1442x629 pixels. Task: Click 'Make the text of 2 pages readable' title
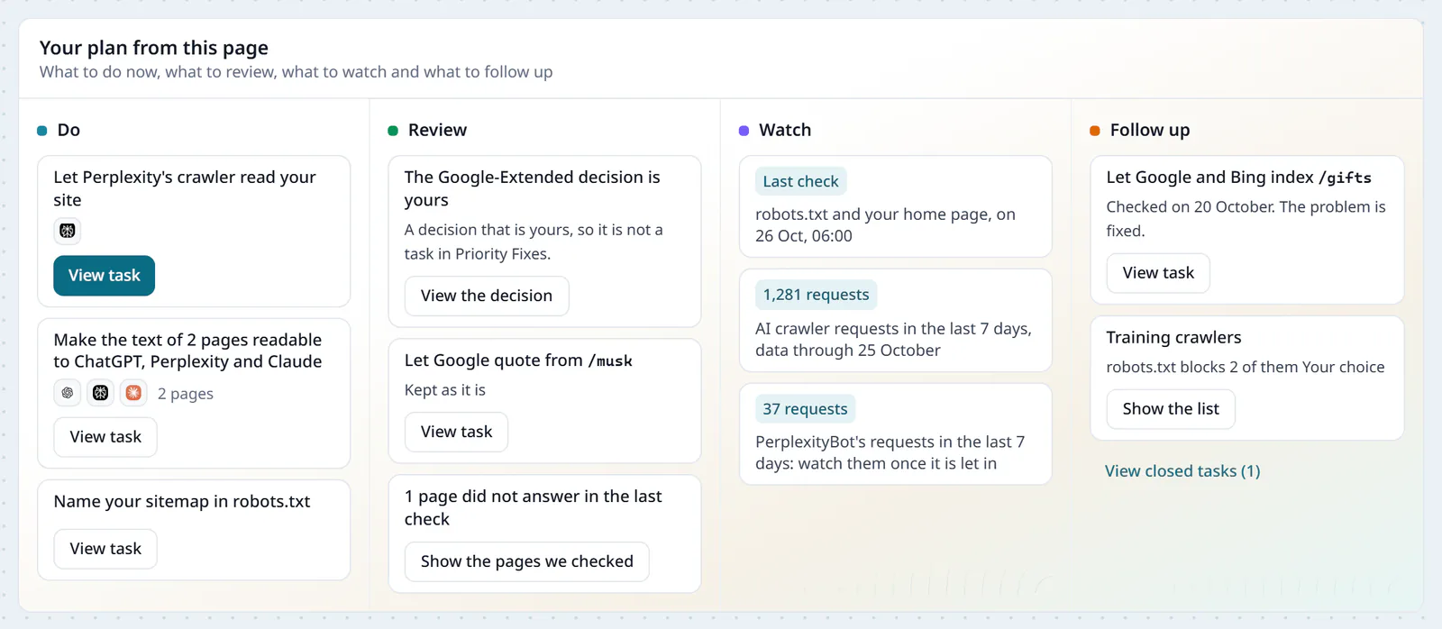pos(187,351)
